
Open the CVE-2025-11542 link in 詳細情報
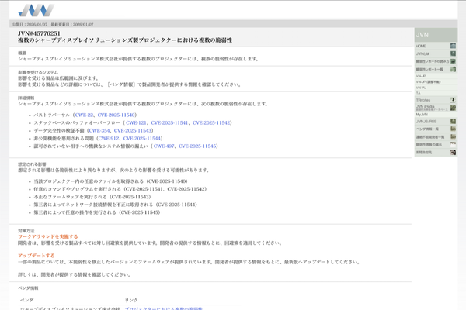(x=211, y=122)
